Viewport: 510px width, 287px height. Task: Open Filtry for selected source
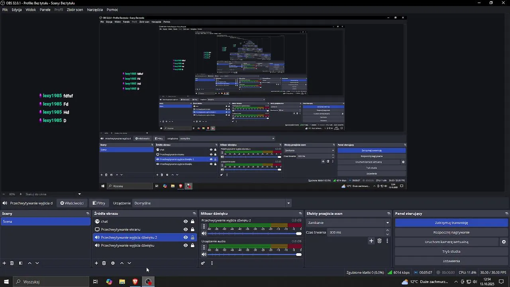[x=99, y=203]
